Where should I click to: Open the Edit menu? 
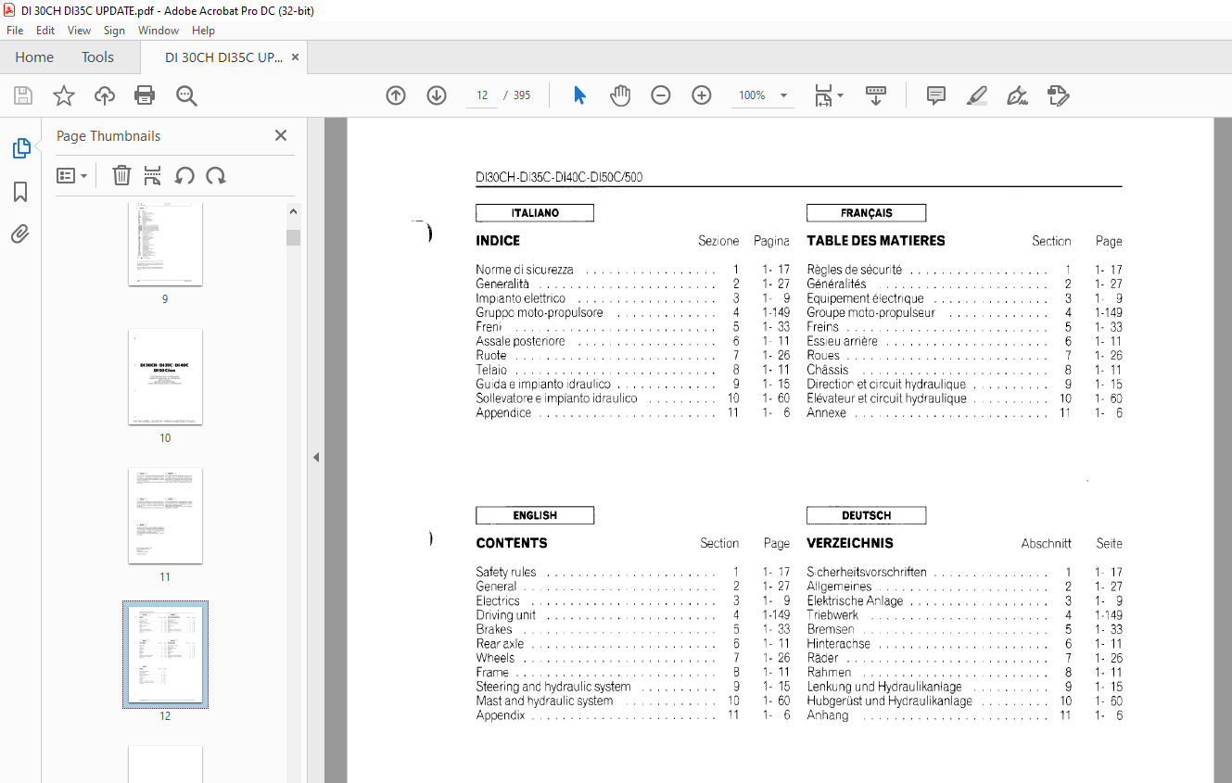click(45, 31)
